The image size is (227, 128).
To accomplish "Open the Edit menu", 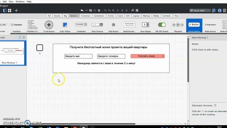I will click(x=5, y=1).
